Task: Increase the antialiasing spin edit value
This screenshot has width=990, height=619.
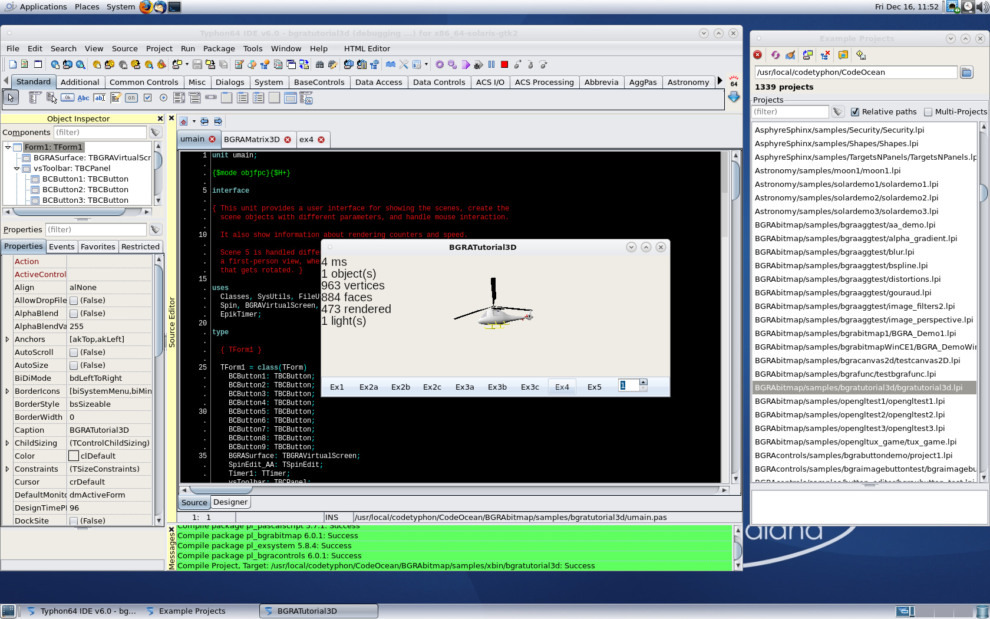Action: [643, 382]
